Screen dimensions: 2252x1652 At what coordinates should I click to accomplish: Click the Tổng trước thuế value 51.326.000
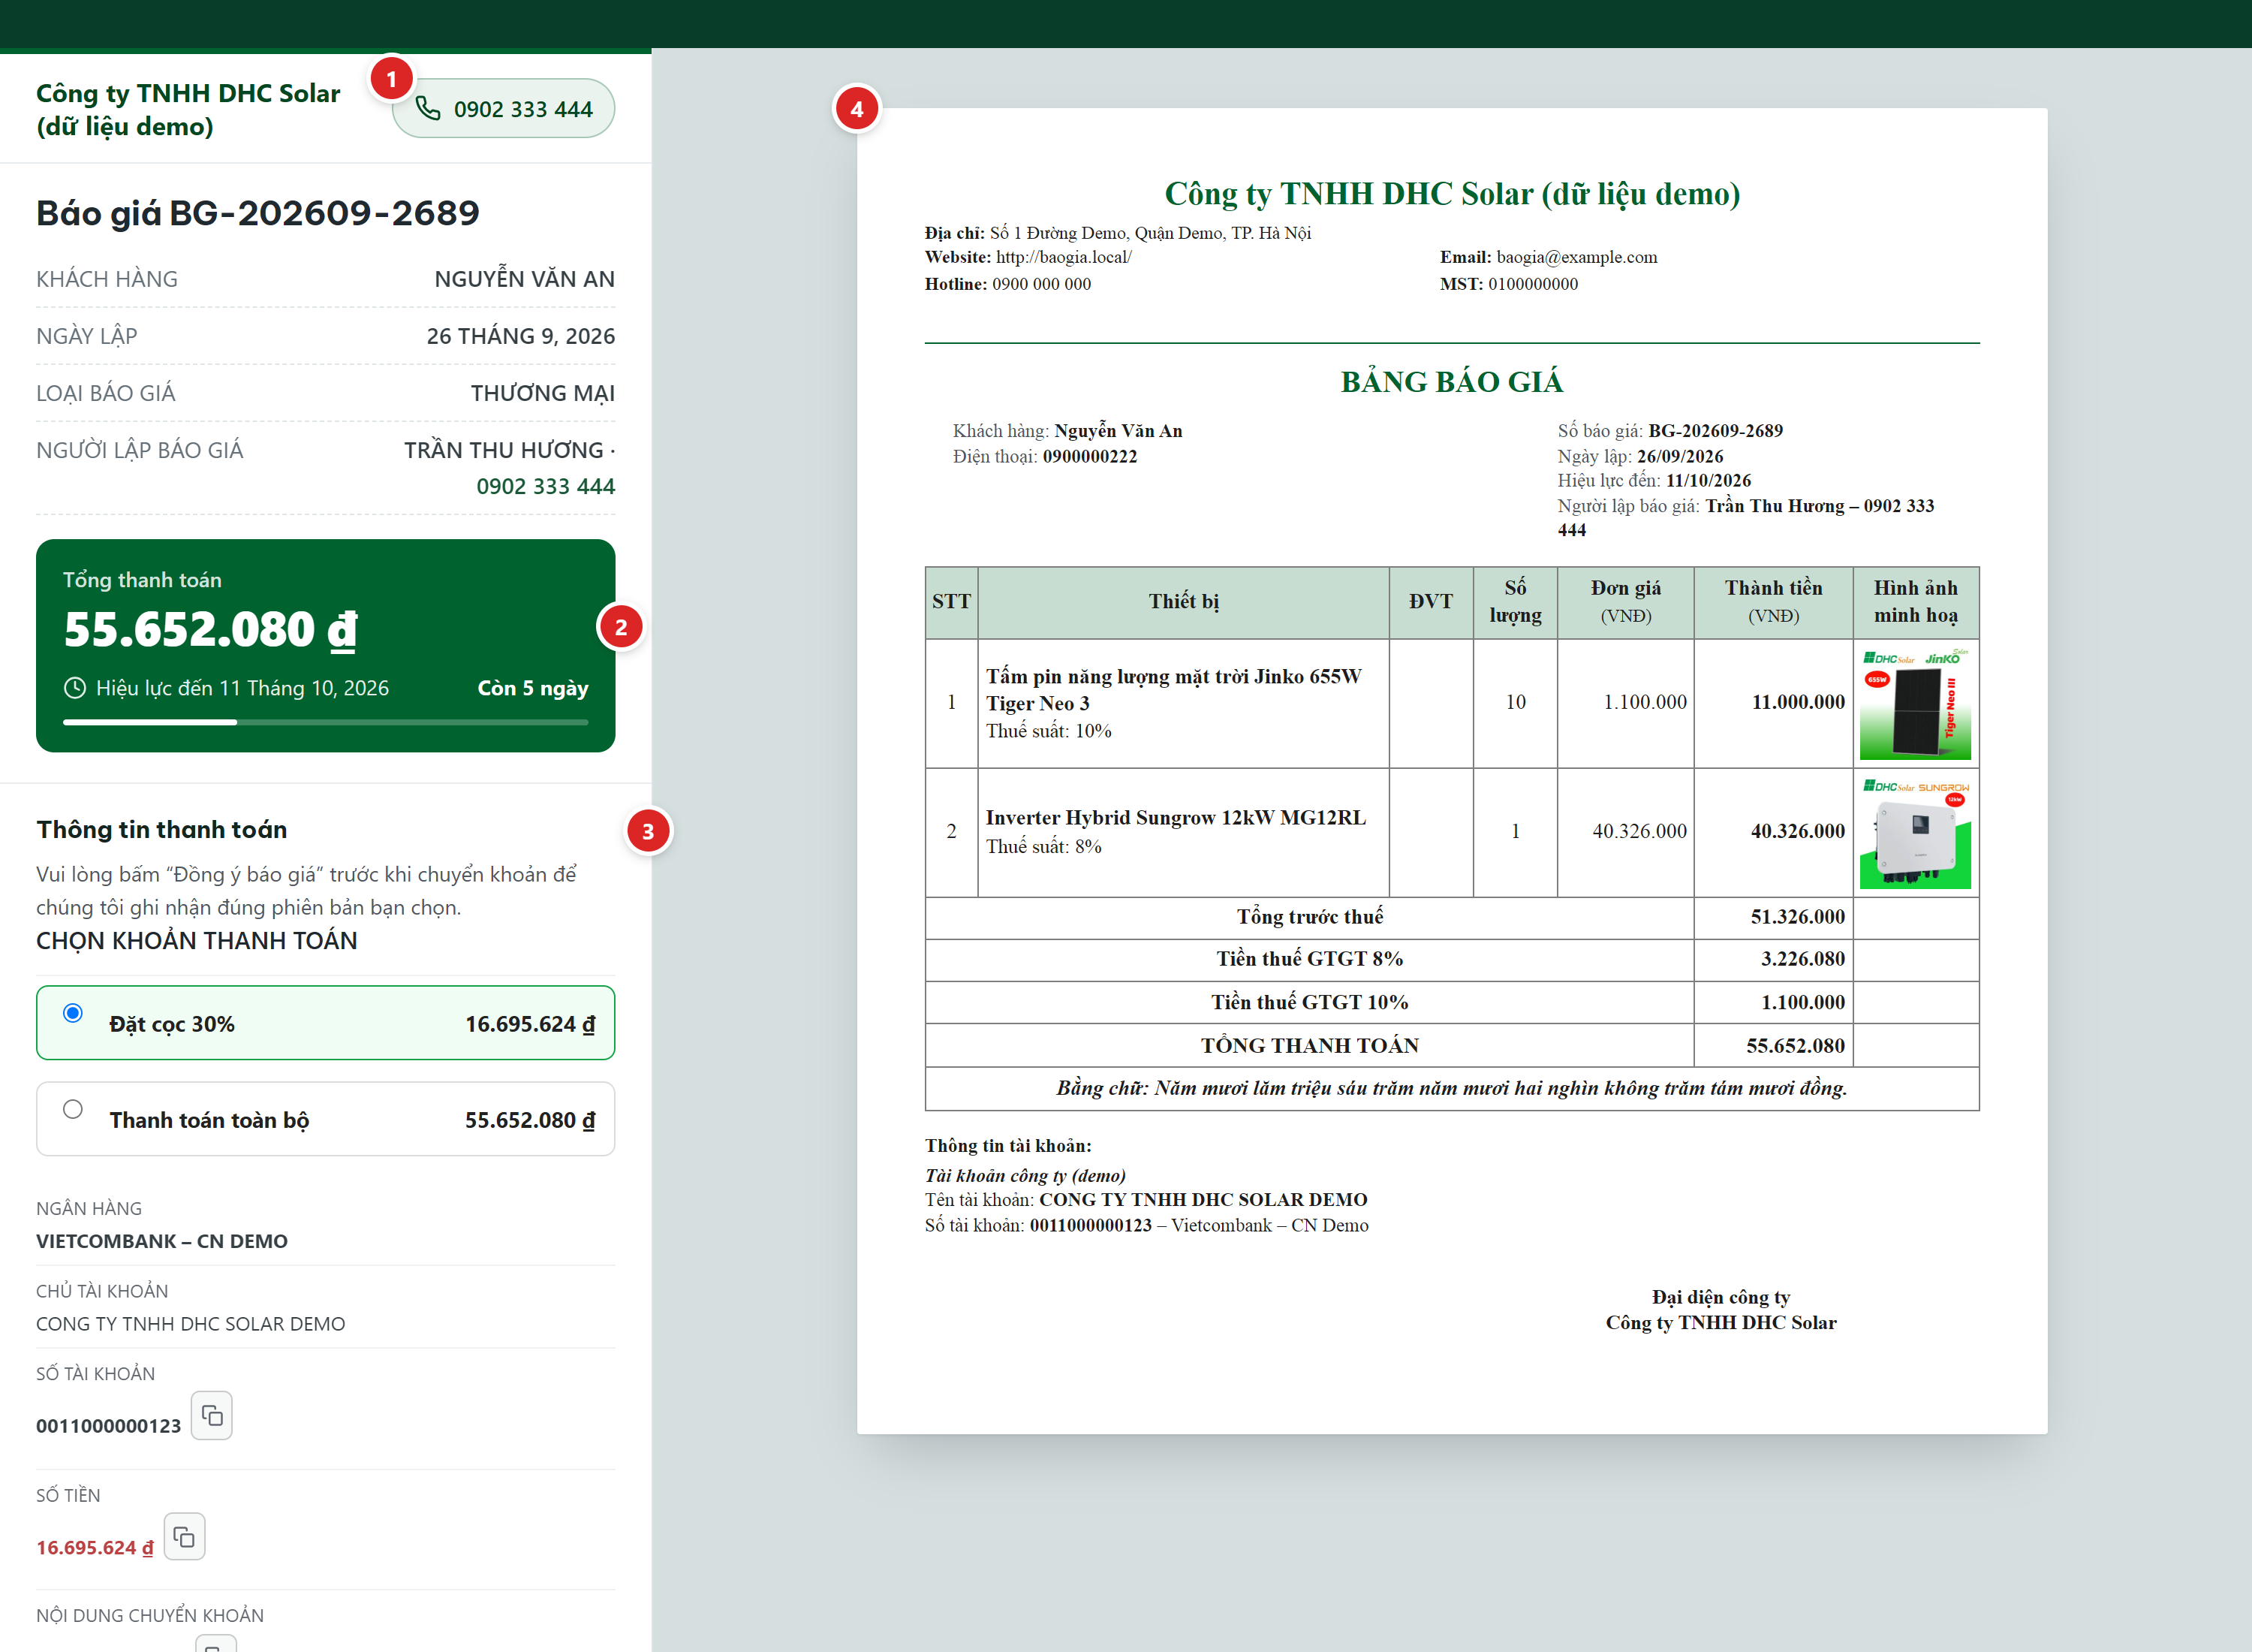click(1797, 917)
